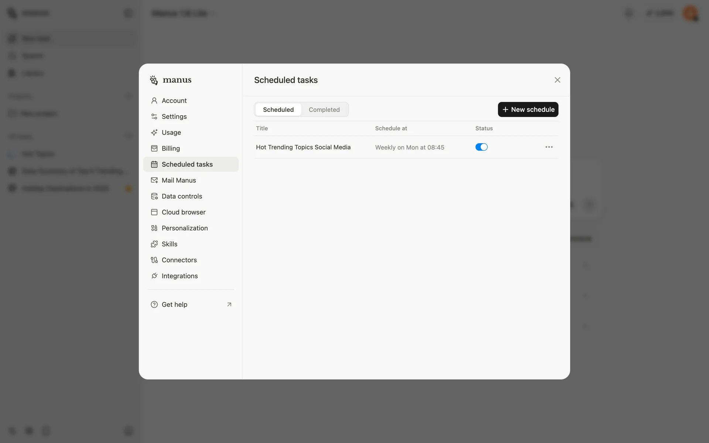Select the Mail Manus envelope icon
The image size is (709, 443).
[154, 180]
